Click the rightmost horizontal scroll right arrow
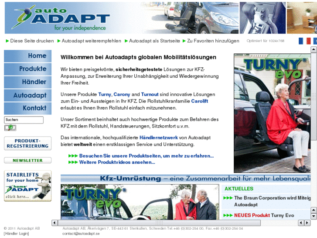317x238 pixels. point(307,223)
